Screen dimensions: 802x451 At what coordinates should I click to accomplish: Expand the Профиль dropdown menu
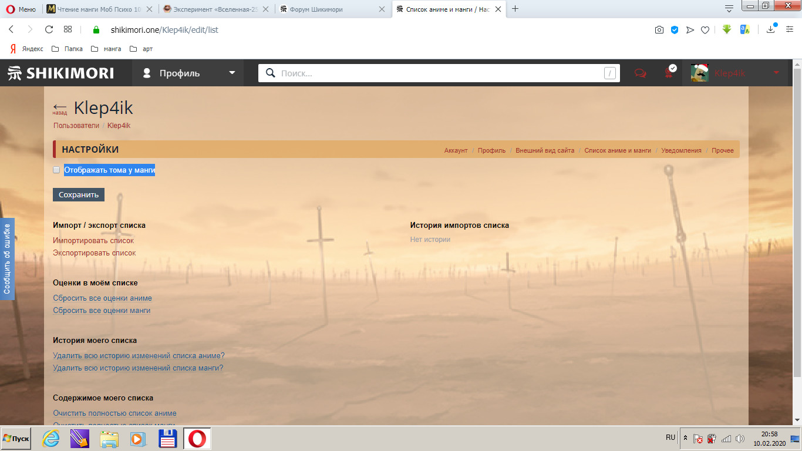[x=232, y=73]
